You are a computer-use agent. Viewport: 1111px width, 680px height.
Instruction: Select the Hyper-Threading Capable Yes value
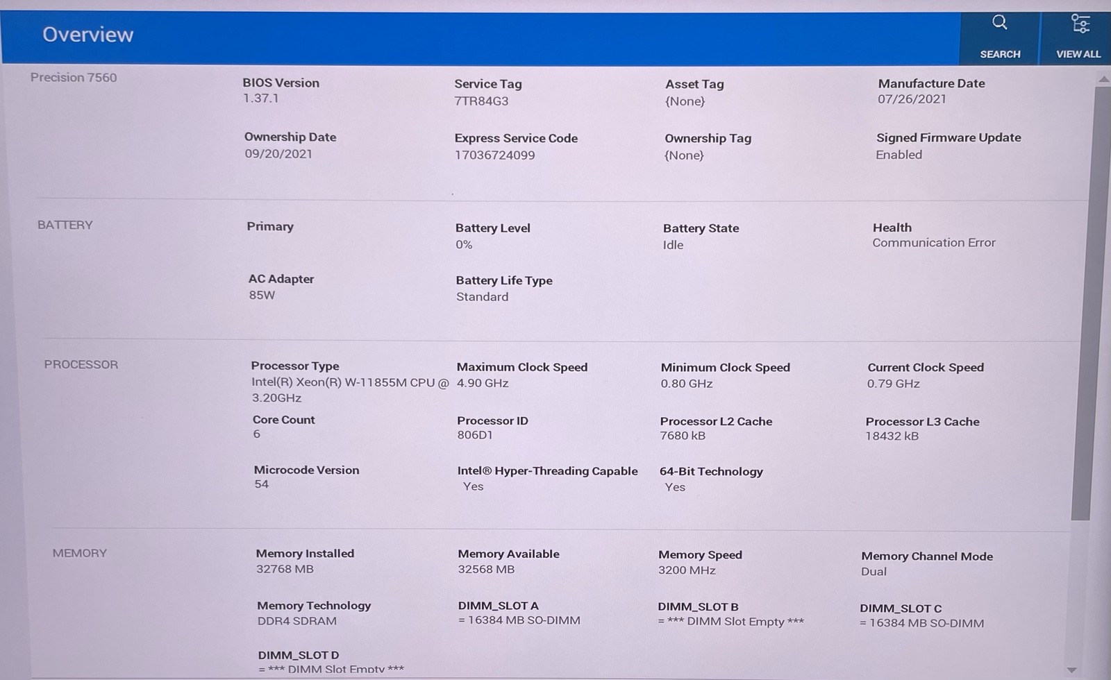click(474, 486)
